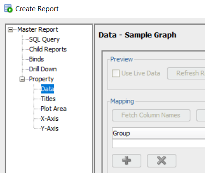The width and height of the screenshot is (205, 173).
Task: Click the Data - Sample Graph heading
Action: coord(138,35)
